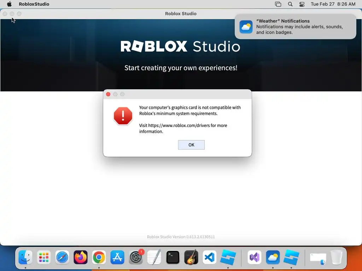
Task: Open Finder from the Dock
Action: pos(25,257)
